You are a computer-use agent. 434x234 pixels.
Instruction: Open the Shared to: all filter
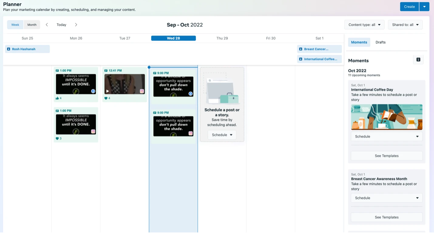click(405, 25)
